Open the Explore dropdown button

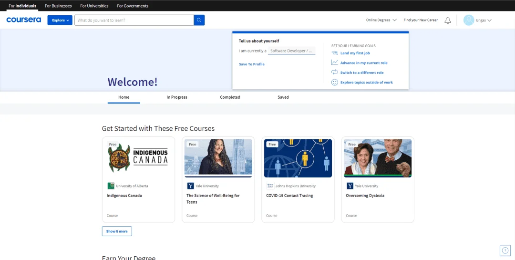coord(60,20)
